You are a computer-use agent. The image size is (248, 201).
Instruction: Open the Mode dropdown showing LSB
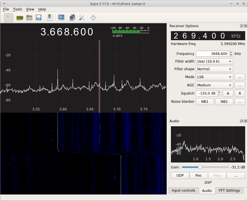[x=215, y=77]
